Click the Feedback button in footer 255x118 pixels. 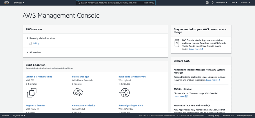pos(6,116)
